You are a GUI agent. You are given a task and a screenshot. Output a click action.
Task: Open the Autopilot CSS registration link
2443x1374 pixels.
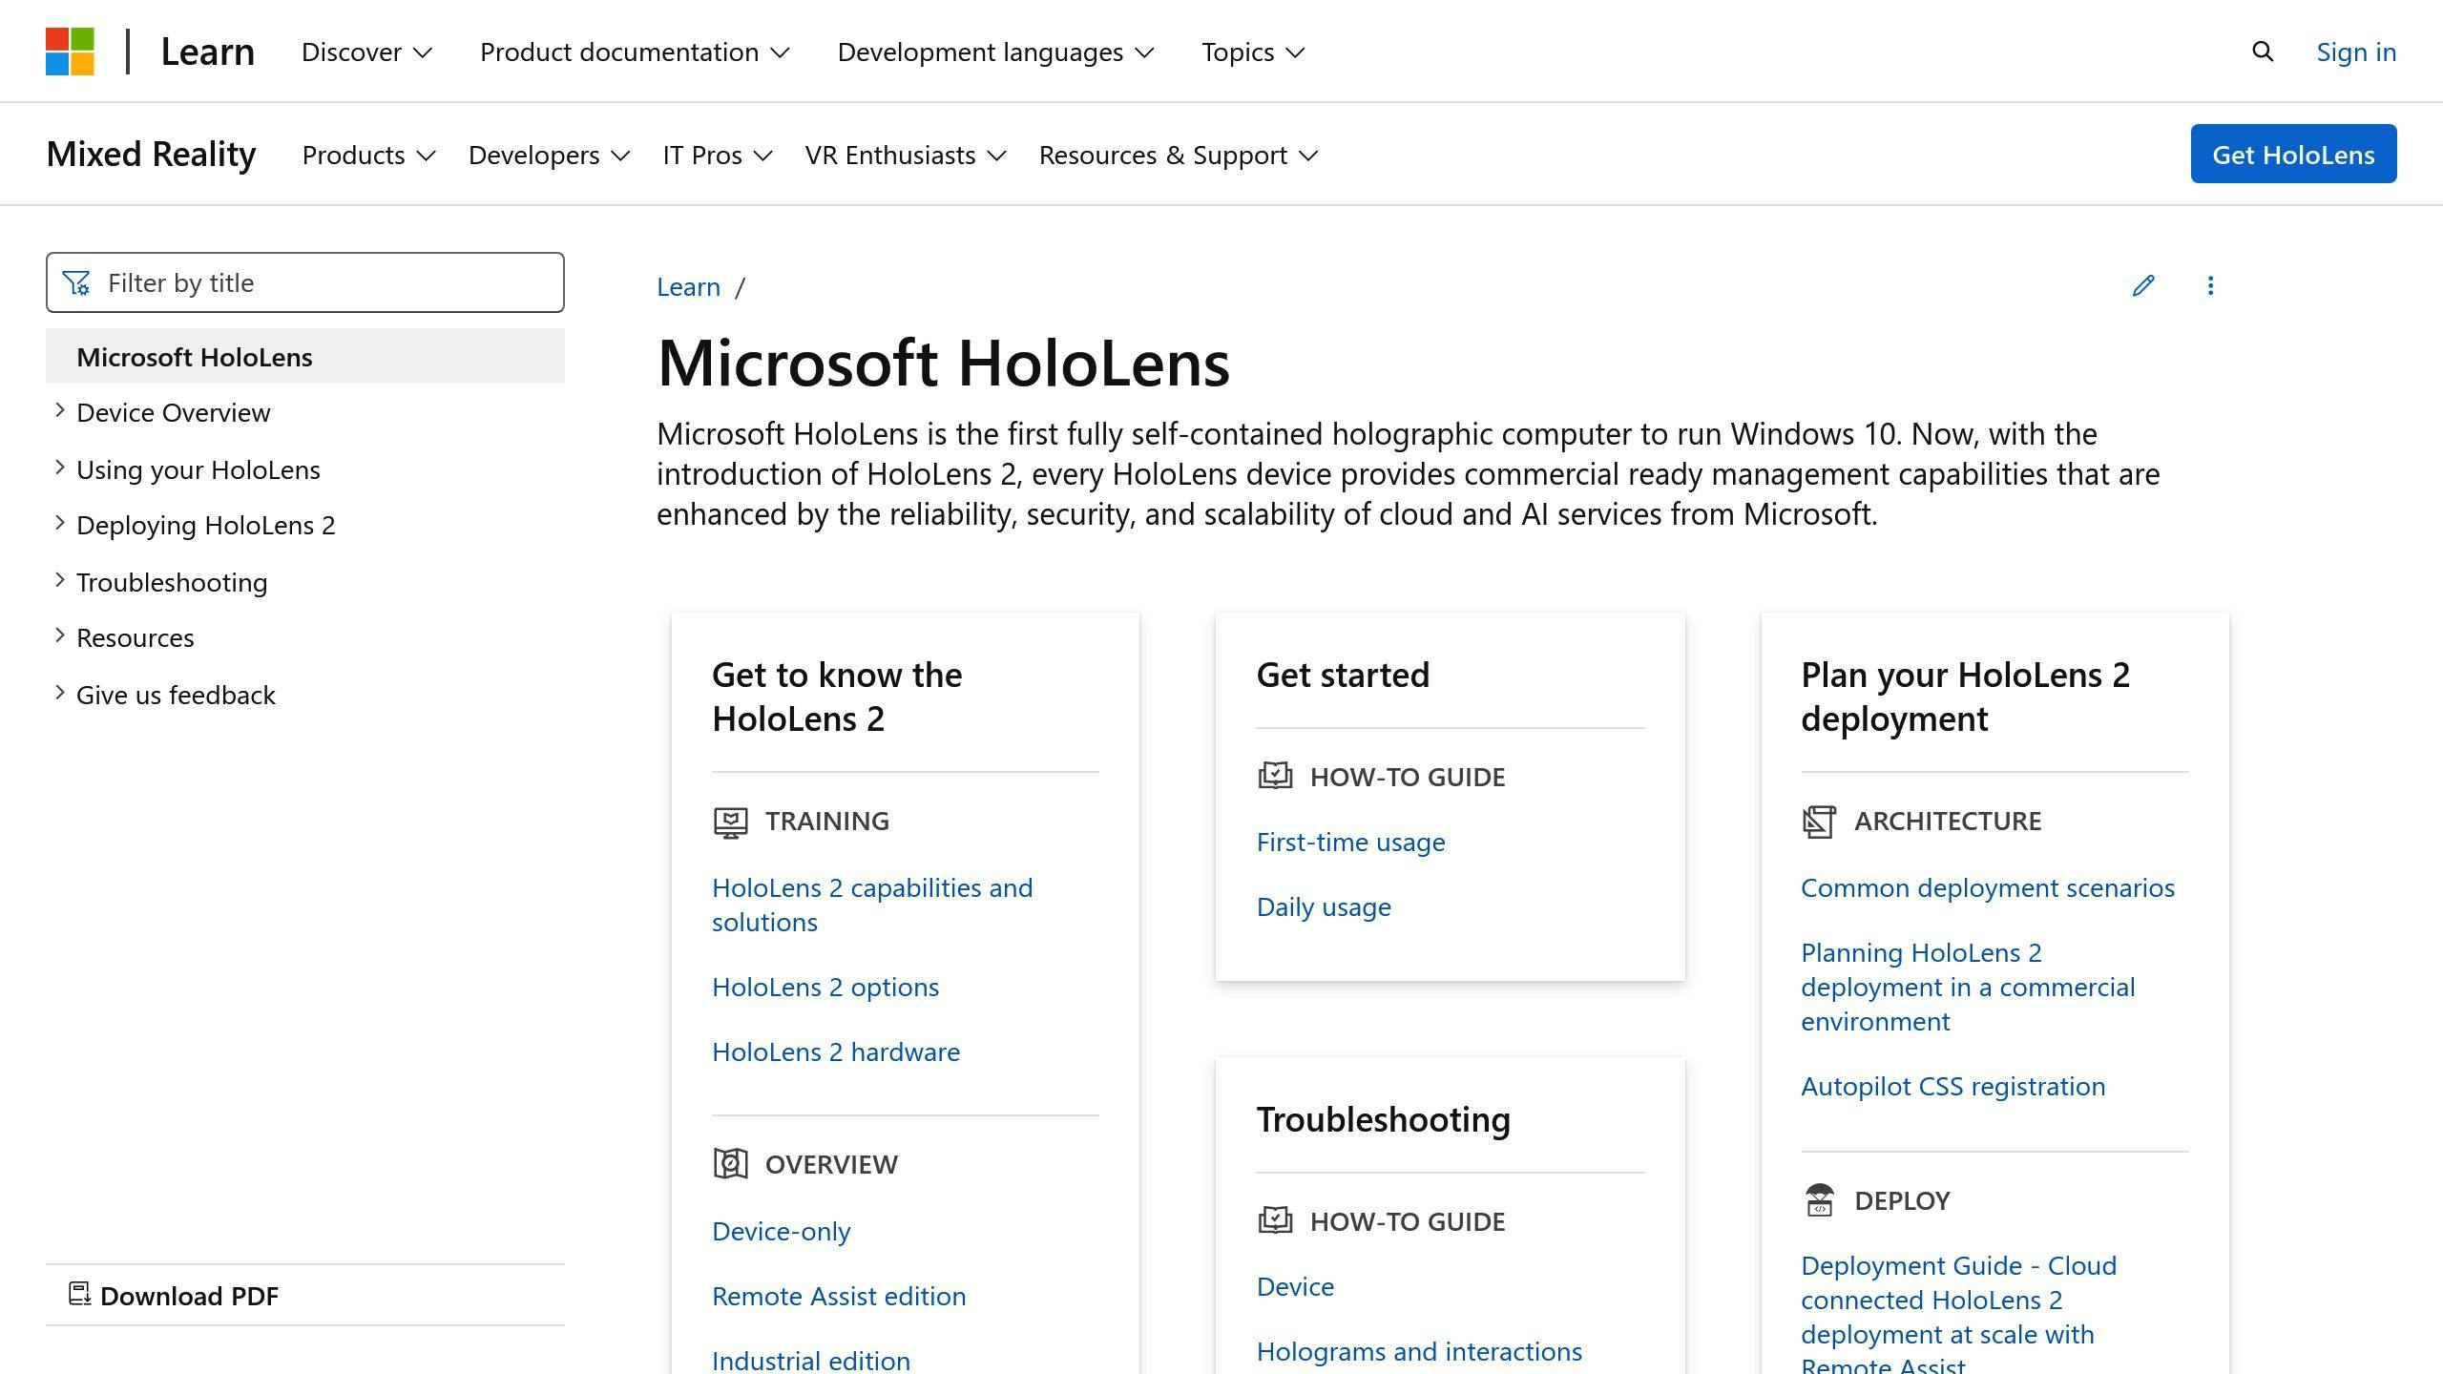[1952, 1086]
